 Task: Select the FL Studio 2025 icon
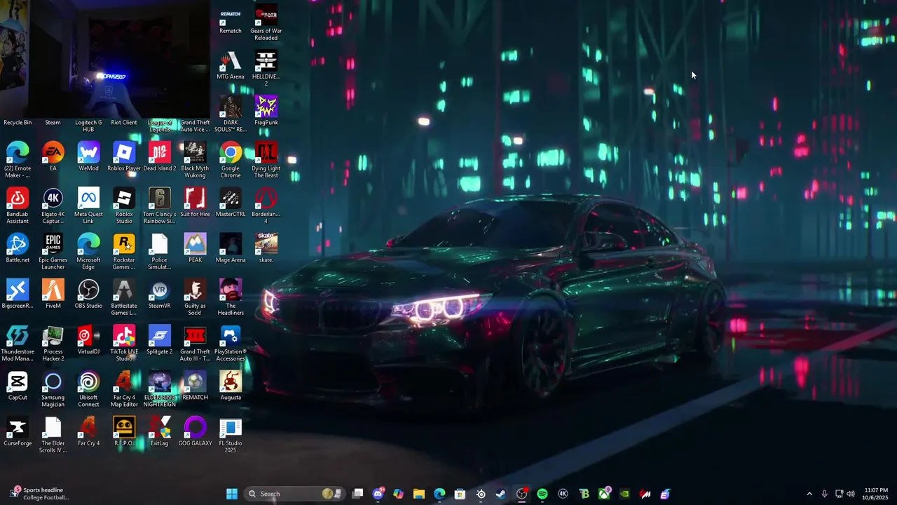231,435
